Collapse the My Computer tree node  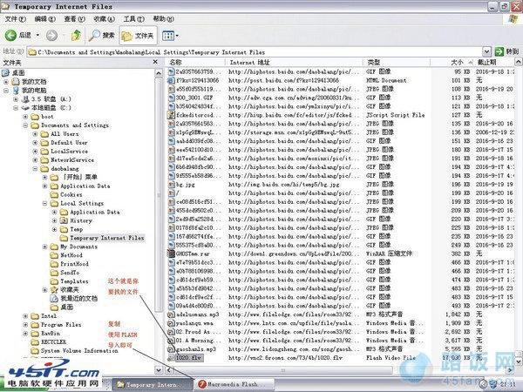[x=6, y=91]
